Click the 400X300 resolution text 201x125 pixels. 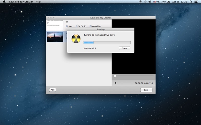tap(96, 26)
